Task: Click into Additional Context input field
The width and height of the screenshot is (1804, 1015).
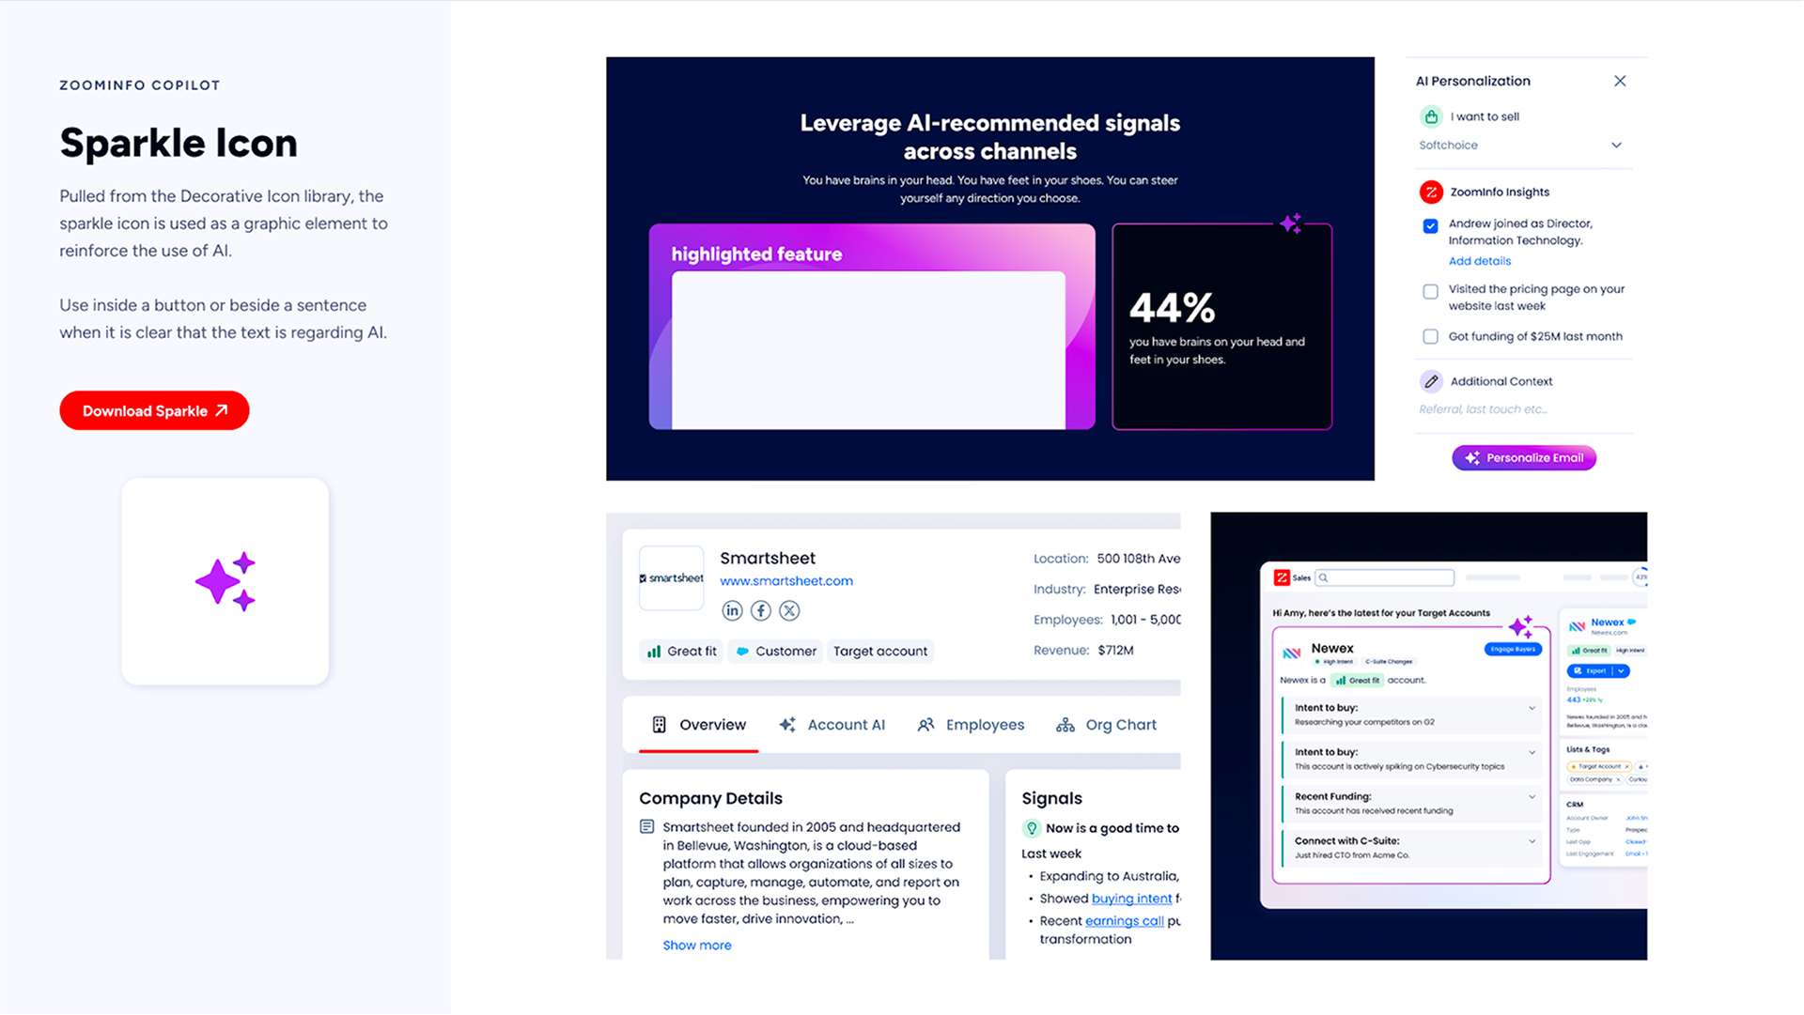Action: coord(1522,409)
